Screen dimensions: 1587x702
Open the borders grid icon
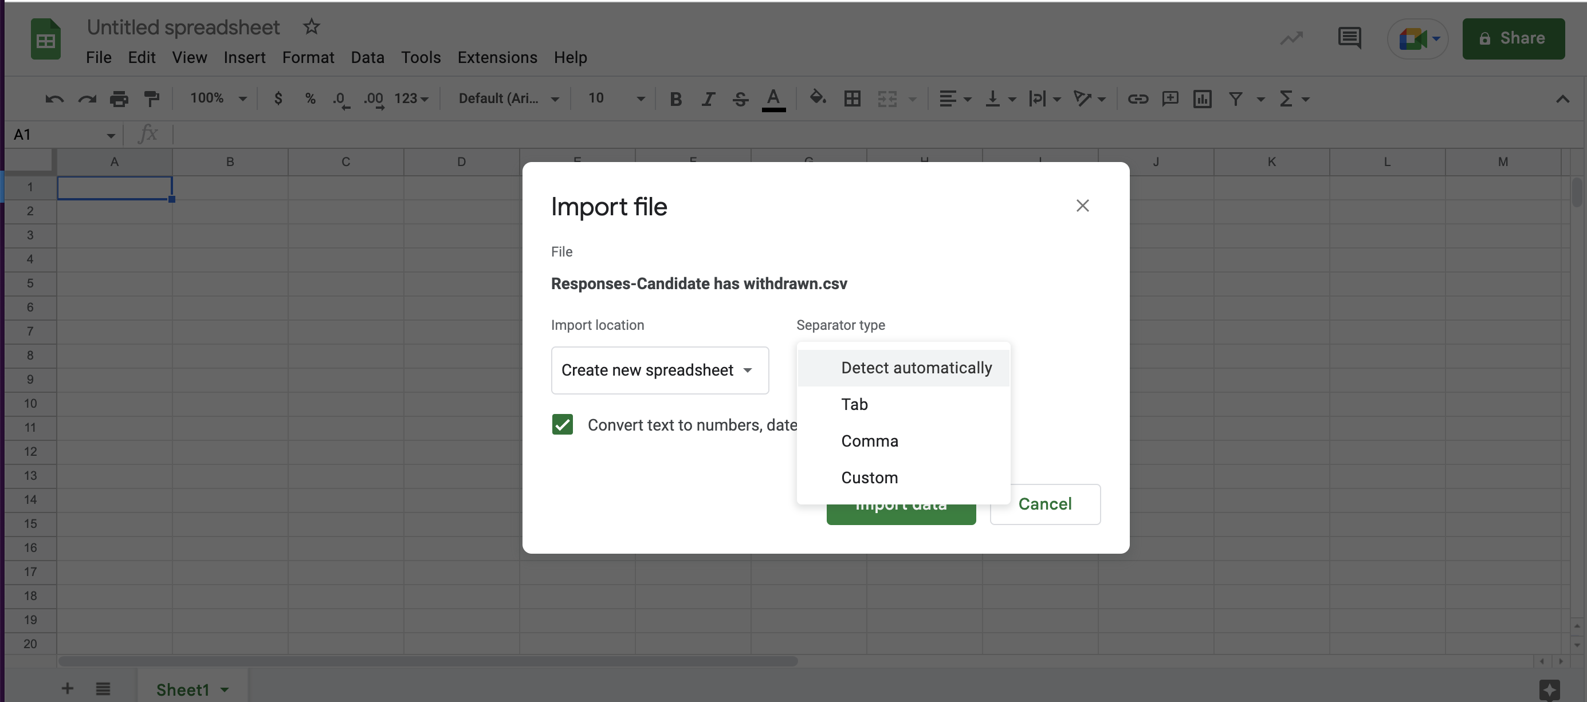(x=852, y=98)
